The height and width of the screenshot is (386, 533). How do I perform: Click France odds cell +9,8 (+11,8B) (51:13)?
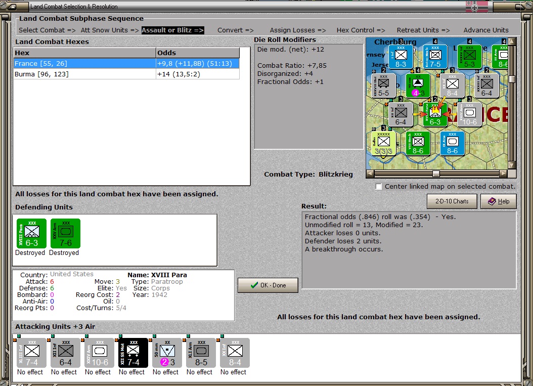[x=198, y=64]
